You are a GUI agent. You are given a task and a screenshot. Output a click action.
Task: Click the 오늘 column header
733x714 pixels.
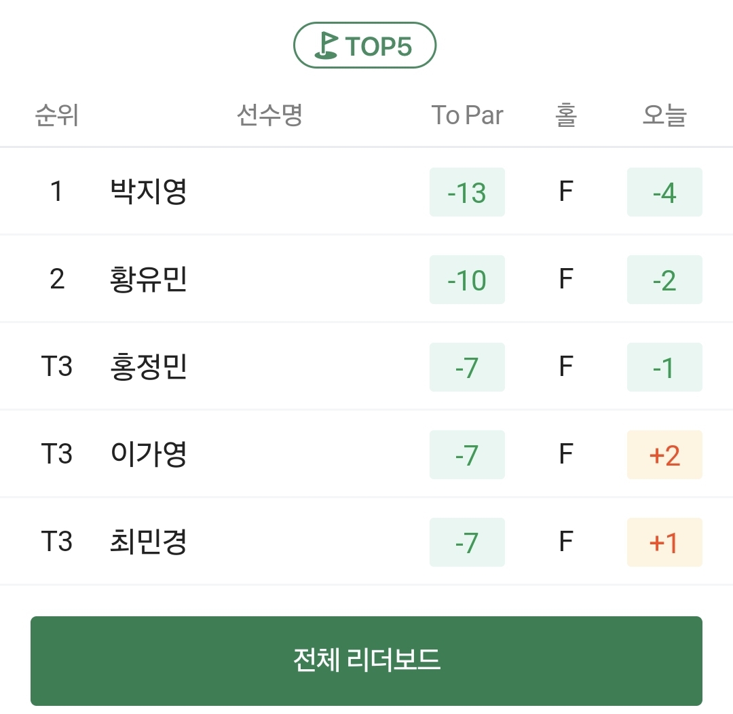[x=664, y=115]
